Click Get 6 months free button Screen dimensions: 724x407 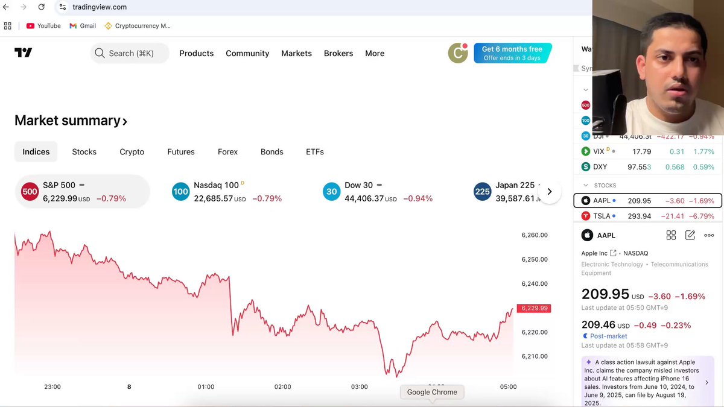pos(512,53)
